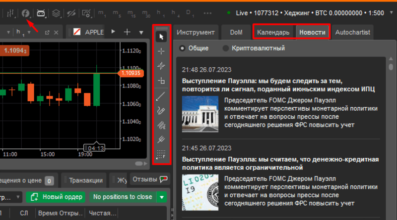This screenshot has width=397, height=220.
Task: Select the freehand pencil drawing tool
Action: (161, 111)
